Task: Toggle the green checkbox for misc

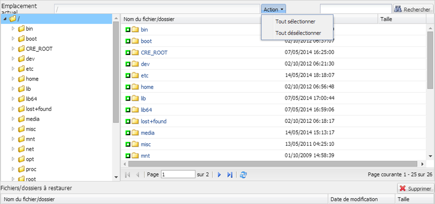Action: pyautogui.click(x=128, y=144)
